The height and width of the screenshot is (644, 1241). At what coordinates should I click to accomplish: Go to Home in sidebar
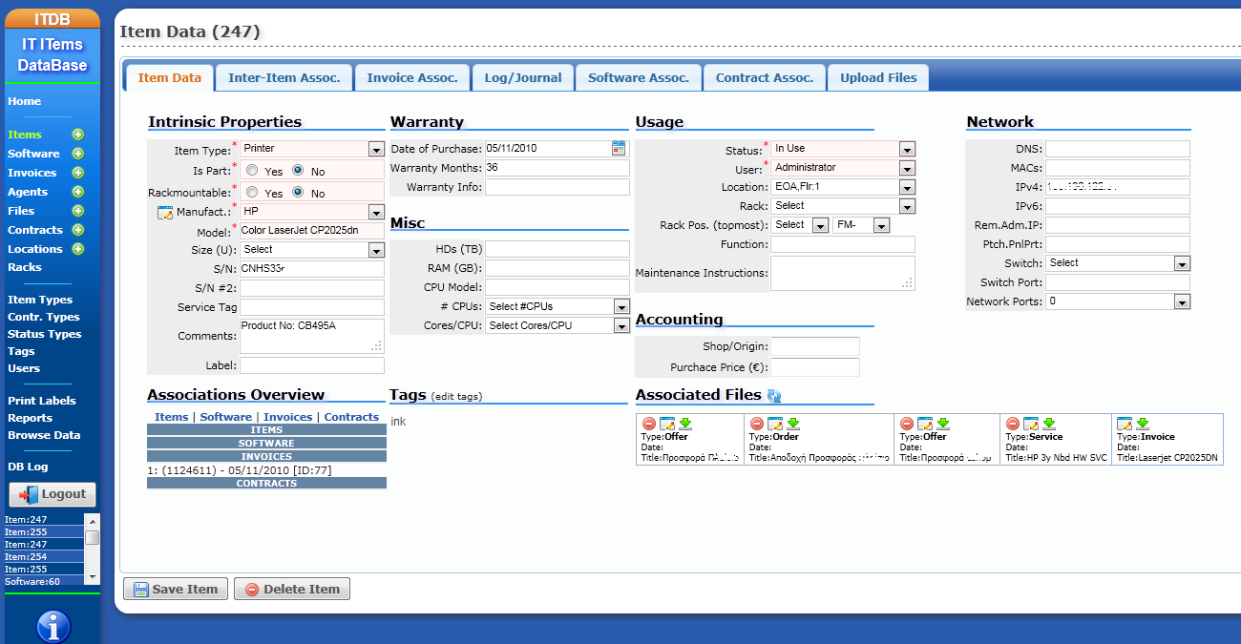point(25,101)
